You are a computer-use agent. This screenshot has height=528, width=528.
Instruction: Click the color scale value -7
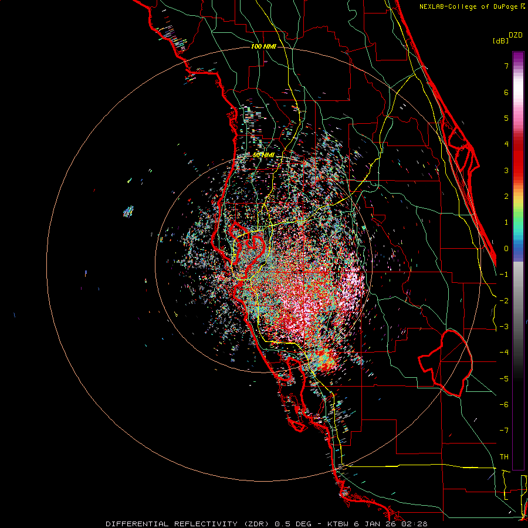[504, 431]
